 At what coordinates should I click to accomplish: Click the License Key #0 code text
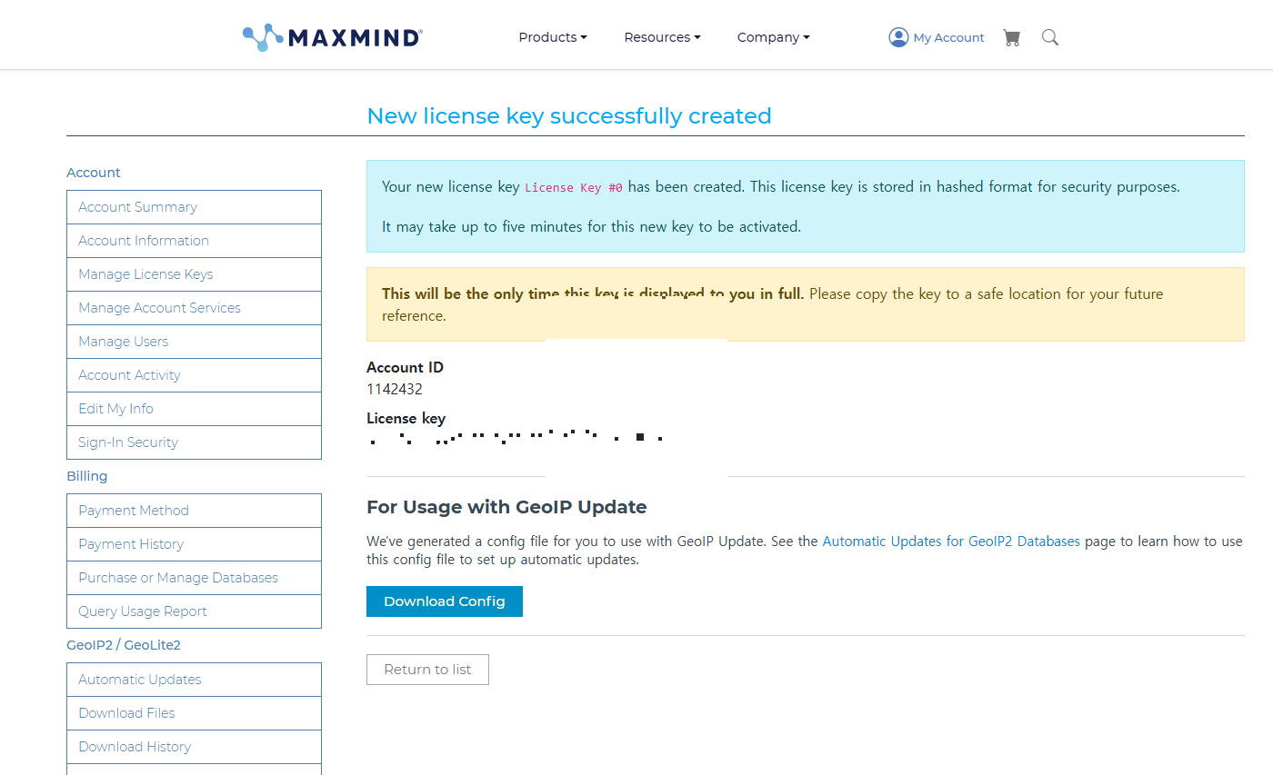point(574,188)
